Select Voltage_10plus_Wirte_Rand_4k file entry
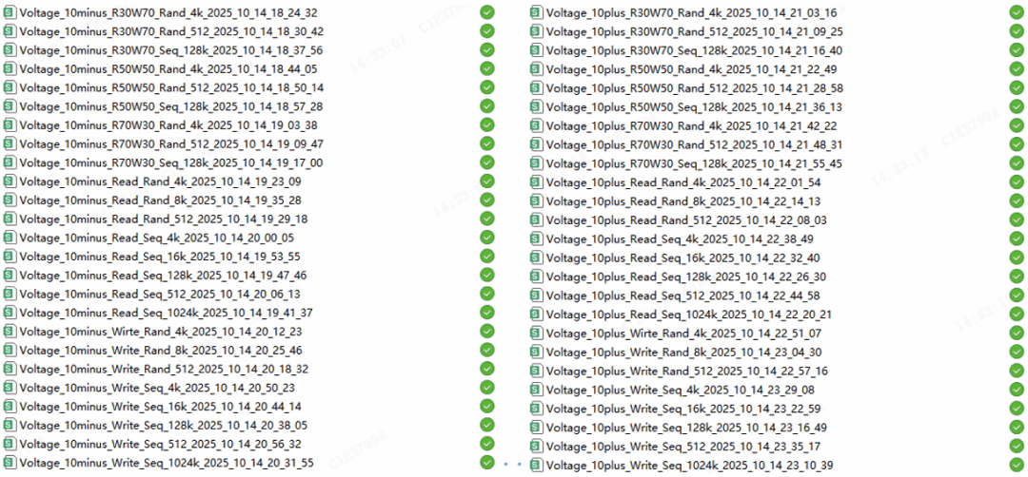The height and width of the screenshot is (477, 1028). coord(683,334)
